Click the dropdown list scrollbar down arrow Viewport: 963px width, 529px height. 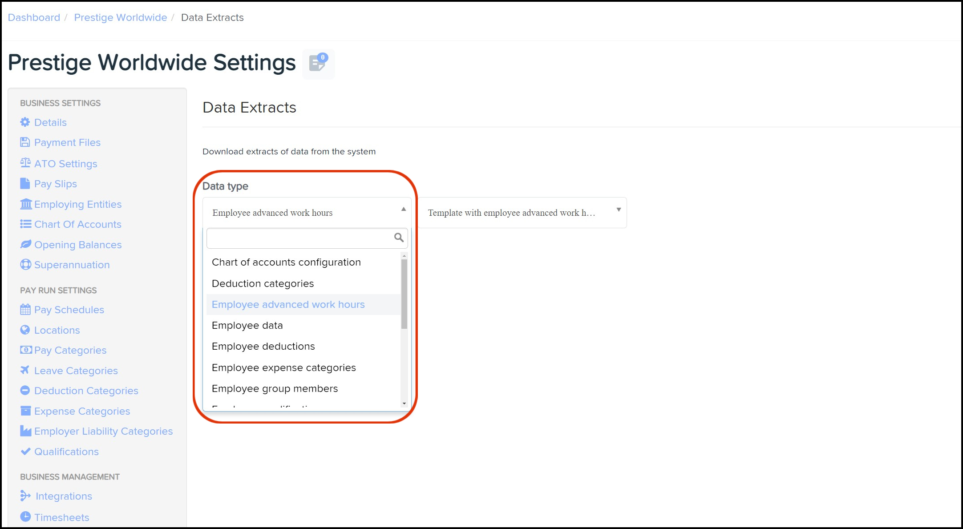click(x=404, y=404)
